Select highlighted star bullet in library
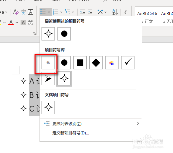Image resolution: width=173 pixels, height=153 pixels. tap(64, 79)
